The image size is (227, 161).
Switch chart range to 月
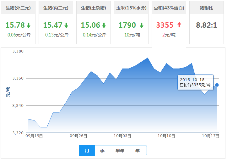pyautogui.click(x=87, y=151)
